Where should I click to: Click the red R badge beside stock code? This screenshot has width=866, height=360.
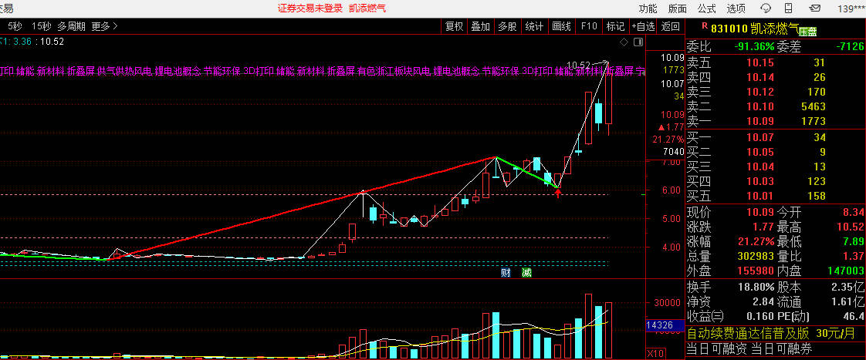pyautogui.click(x=691, y=25)
